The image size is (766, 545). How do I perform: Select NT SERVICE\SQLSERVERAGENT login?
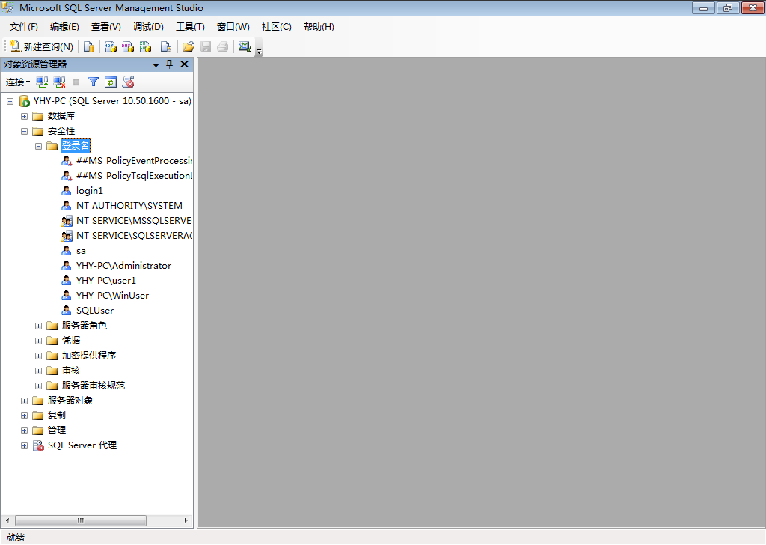134,236
